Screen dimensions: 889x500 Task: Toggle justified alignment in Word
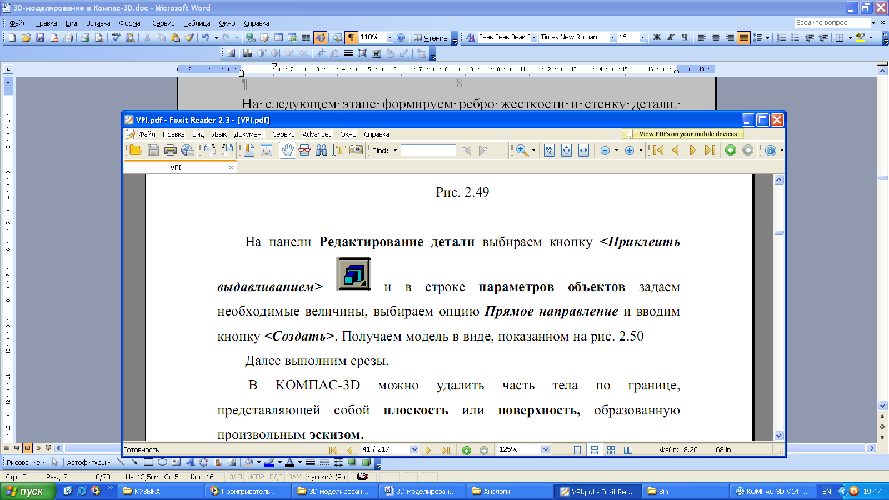pyautogui.click(x=743, y=37)
